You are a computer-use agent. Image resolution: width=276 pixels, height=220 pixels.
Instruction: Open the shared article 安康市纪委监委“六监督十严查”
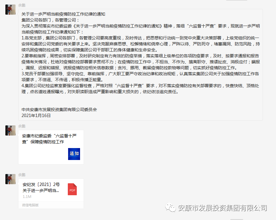(x=49, y=139)
